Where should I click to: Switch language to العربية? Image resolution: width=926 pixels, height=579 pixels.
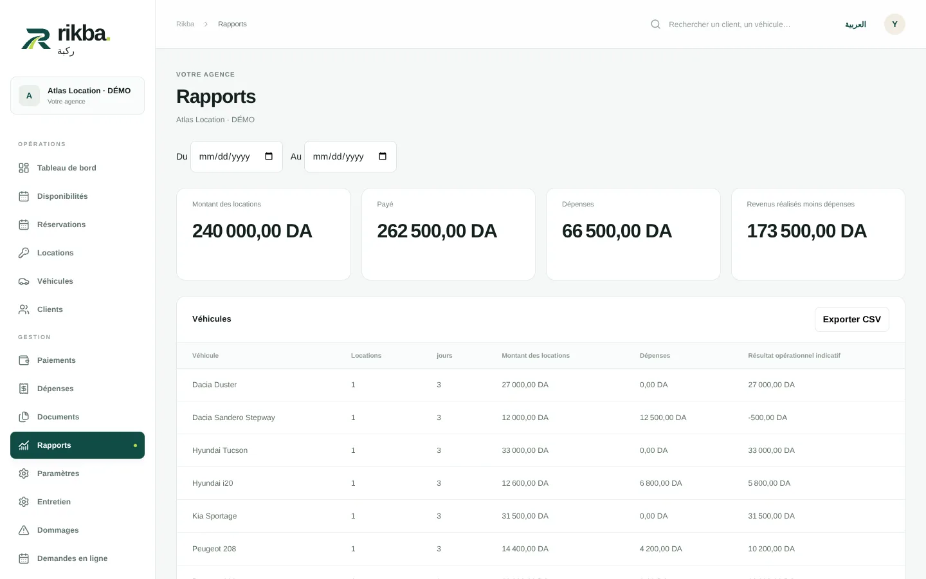click(x=855, y=24)
